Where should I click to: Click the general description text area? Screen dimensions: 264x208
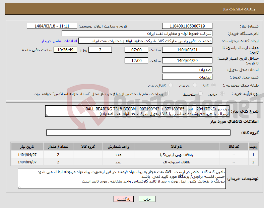tap(137, 111)
